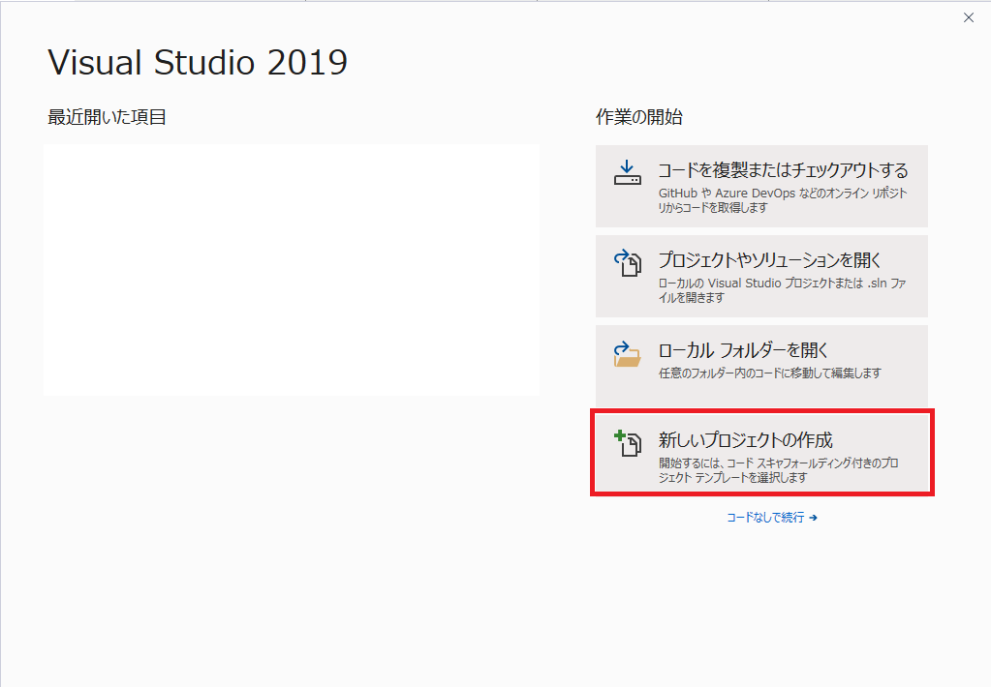This screenshot has height=687, width=991.
Task: Click inside the empty recent items list
Action: 291,269
